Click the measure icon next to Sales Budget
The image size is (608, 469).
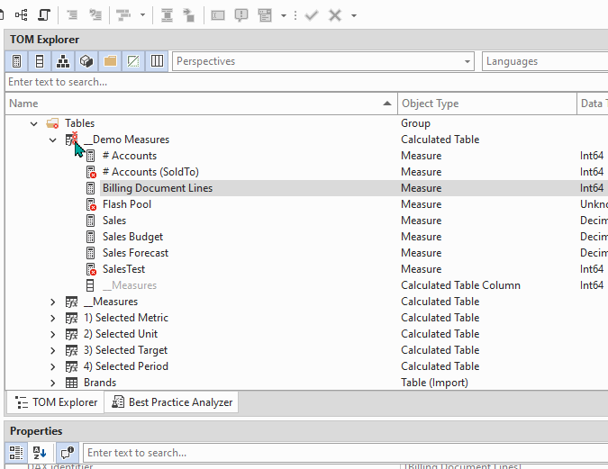coord(90,237)
